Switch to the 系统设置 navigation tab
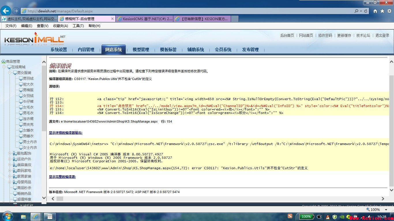 point(59,49)
